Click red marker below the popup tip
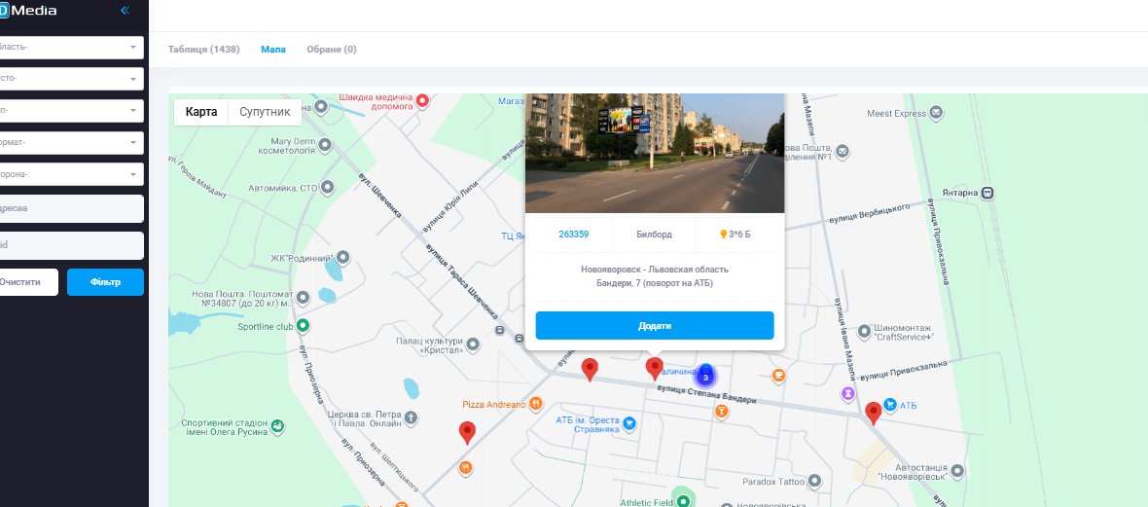Viewport: 1148px width, 507px height. click(x=654, y=369)
